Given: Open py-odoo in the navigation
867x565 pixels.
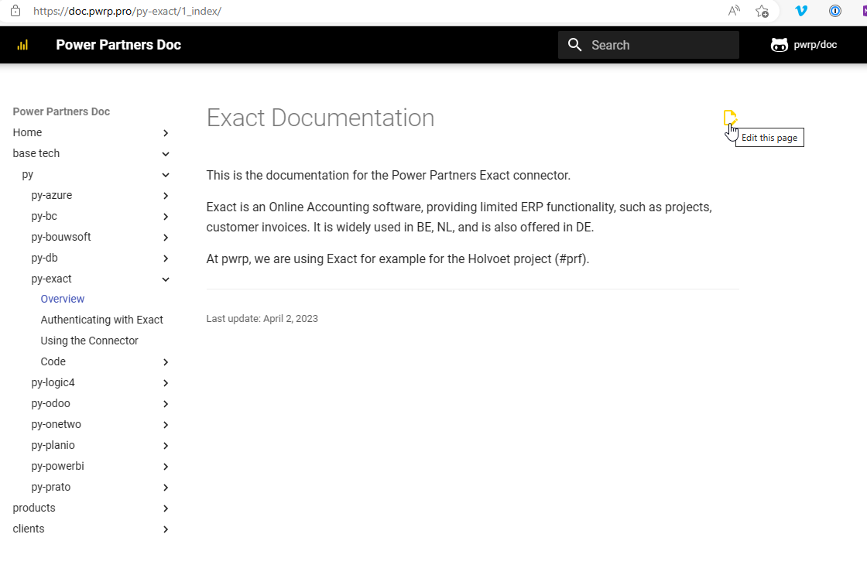Looking at the screenshot, I should click(x=51, y=403).
